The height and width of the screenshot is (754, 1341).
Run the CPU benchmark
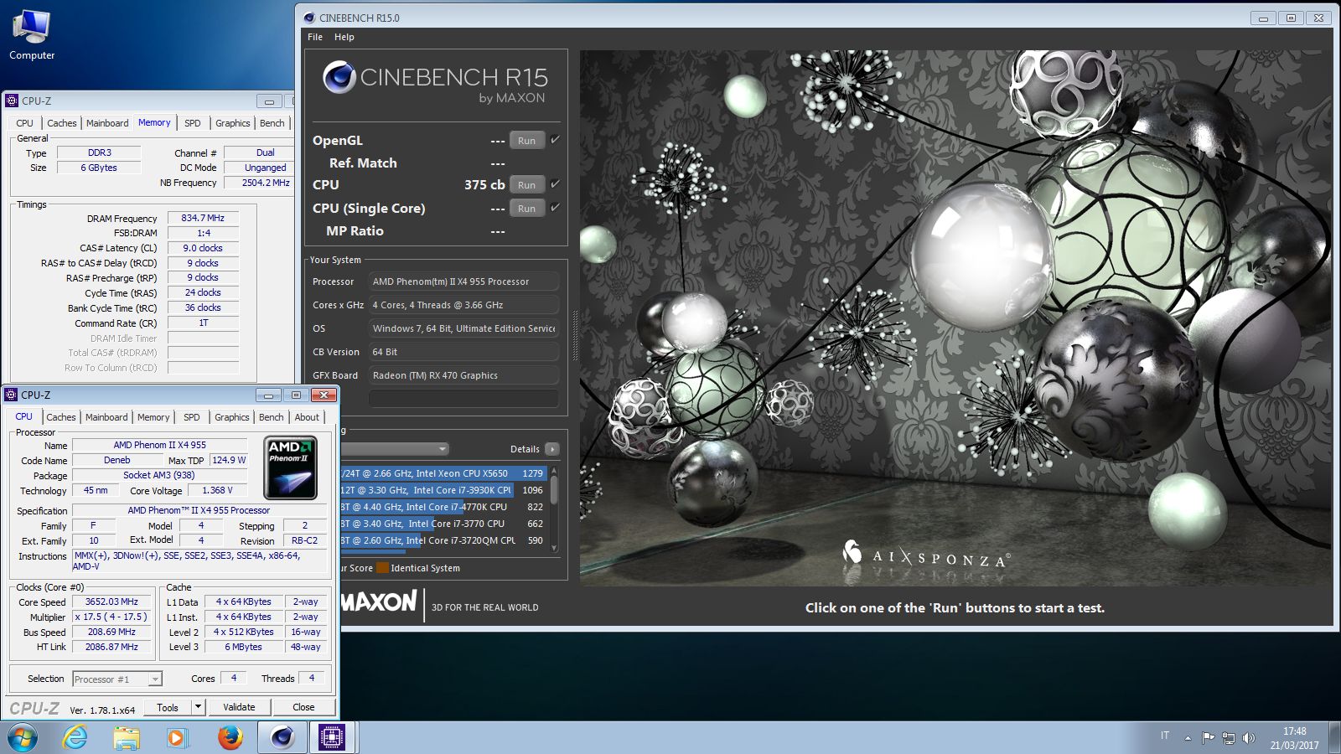[526, 185]
